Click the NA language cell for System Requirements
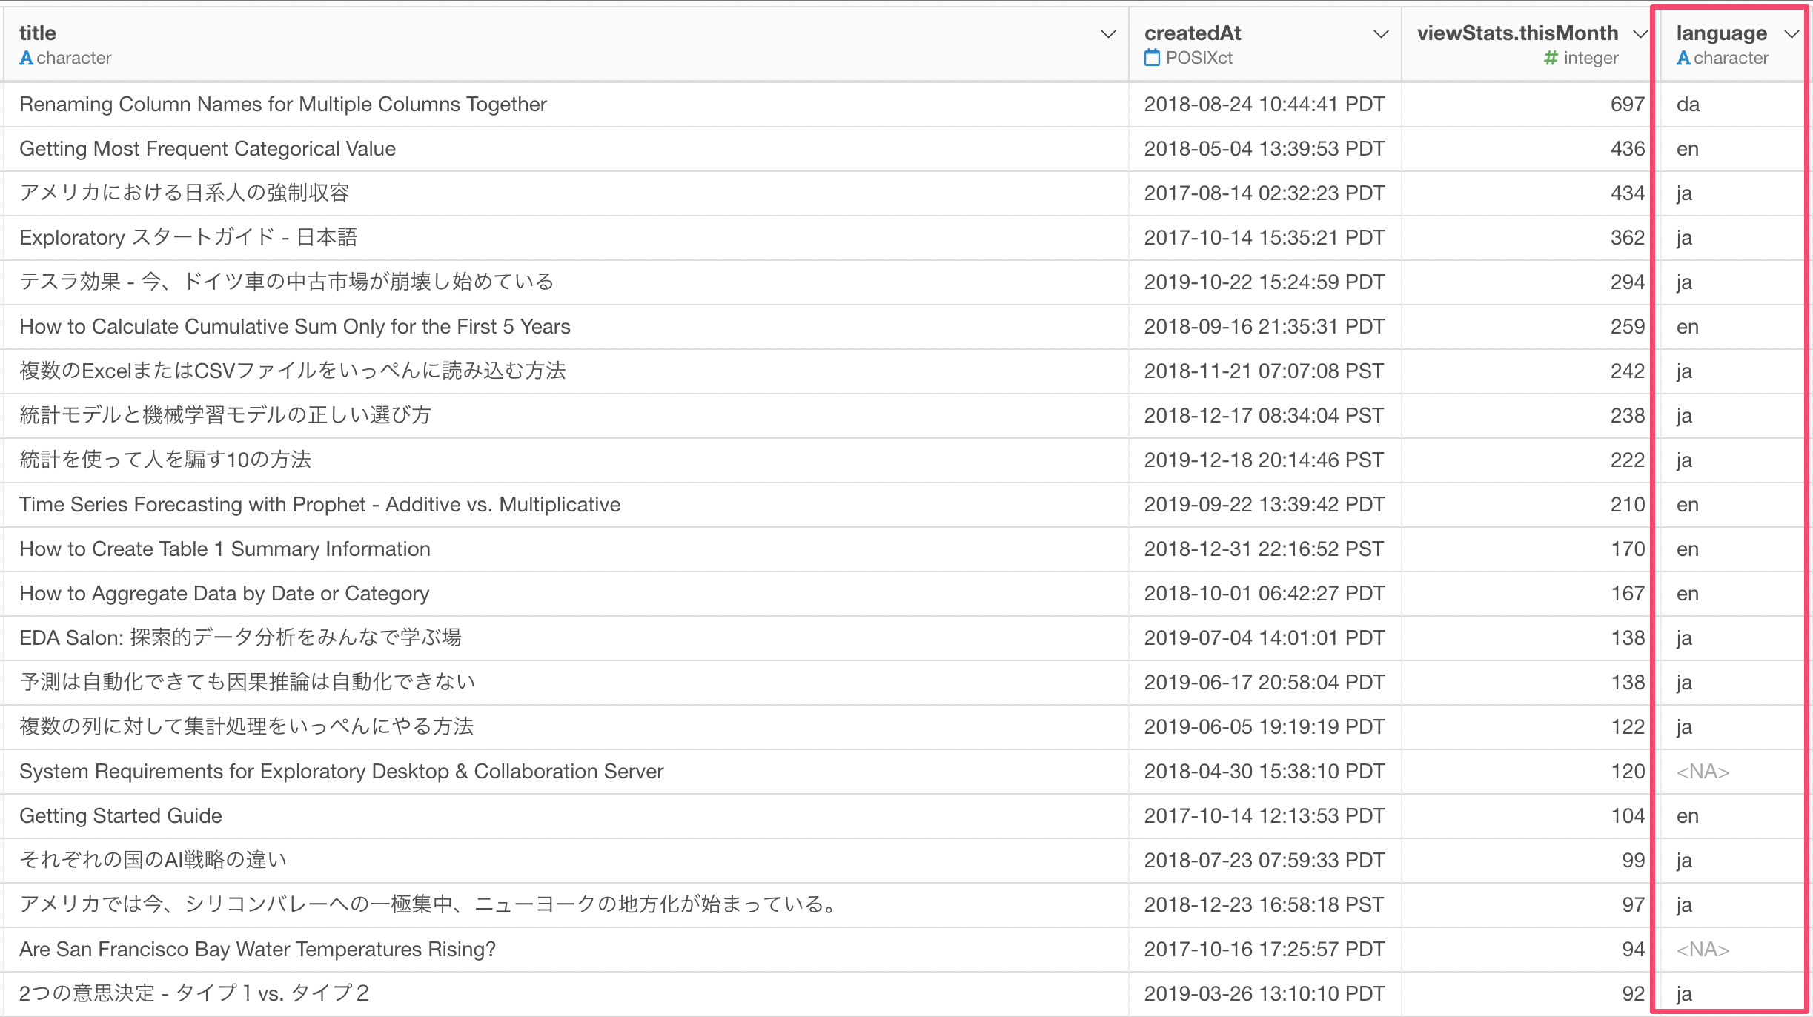 point(1703,772)
